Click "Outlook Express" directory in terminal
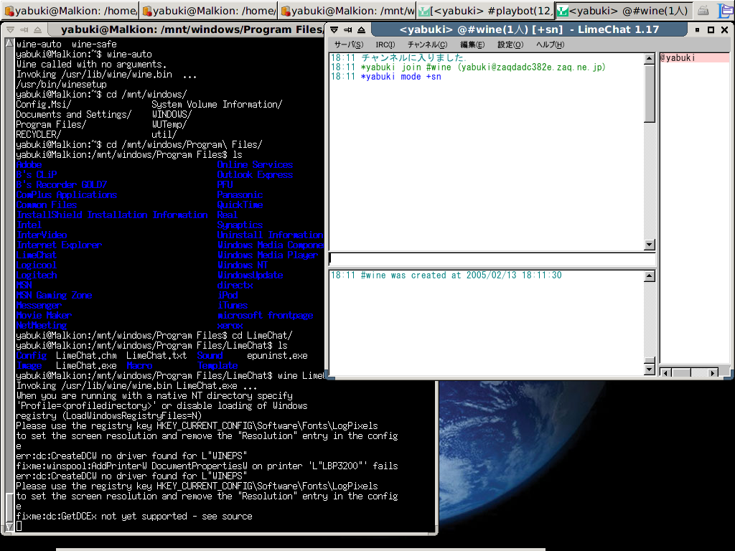Screen dimensions: 735x551 (x=255, y=174)
